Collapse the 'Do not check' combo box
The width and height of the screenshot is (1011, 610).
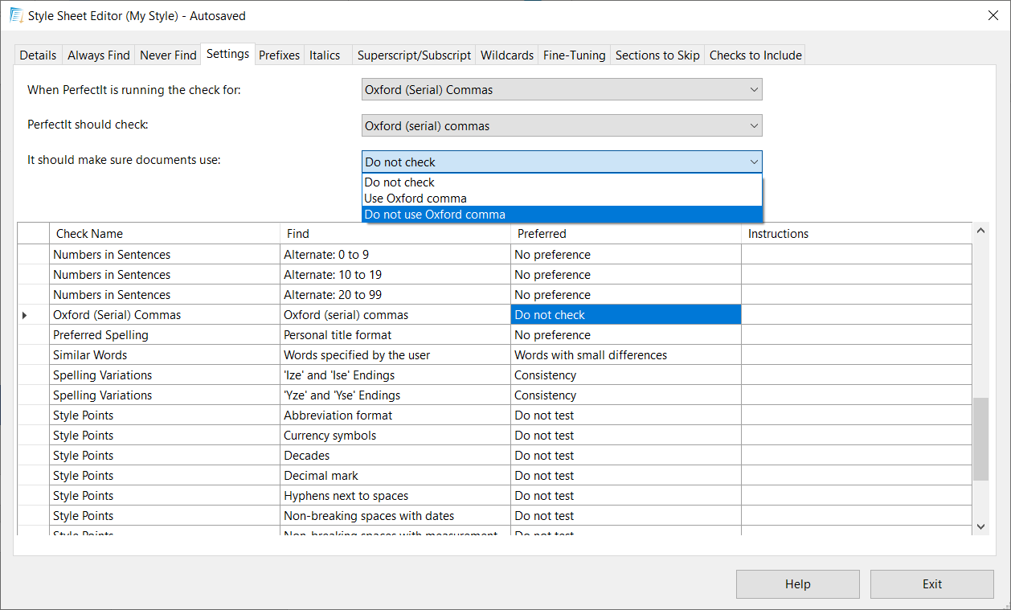point(753,162)
